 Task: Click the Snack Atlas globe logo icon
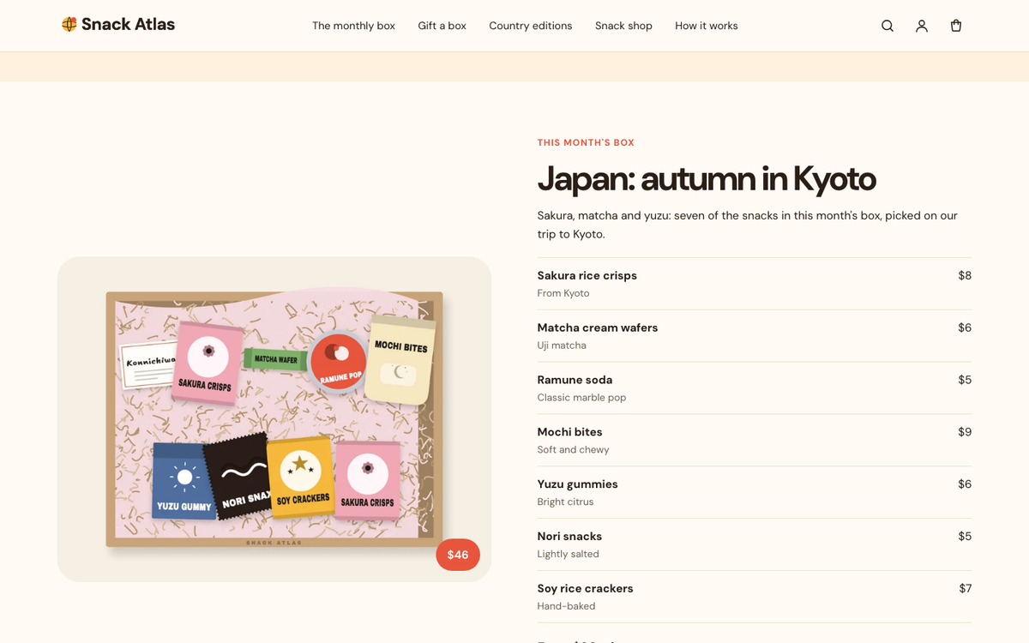coord(69,25)
